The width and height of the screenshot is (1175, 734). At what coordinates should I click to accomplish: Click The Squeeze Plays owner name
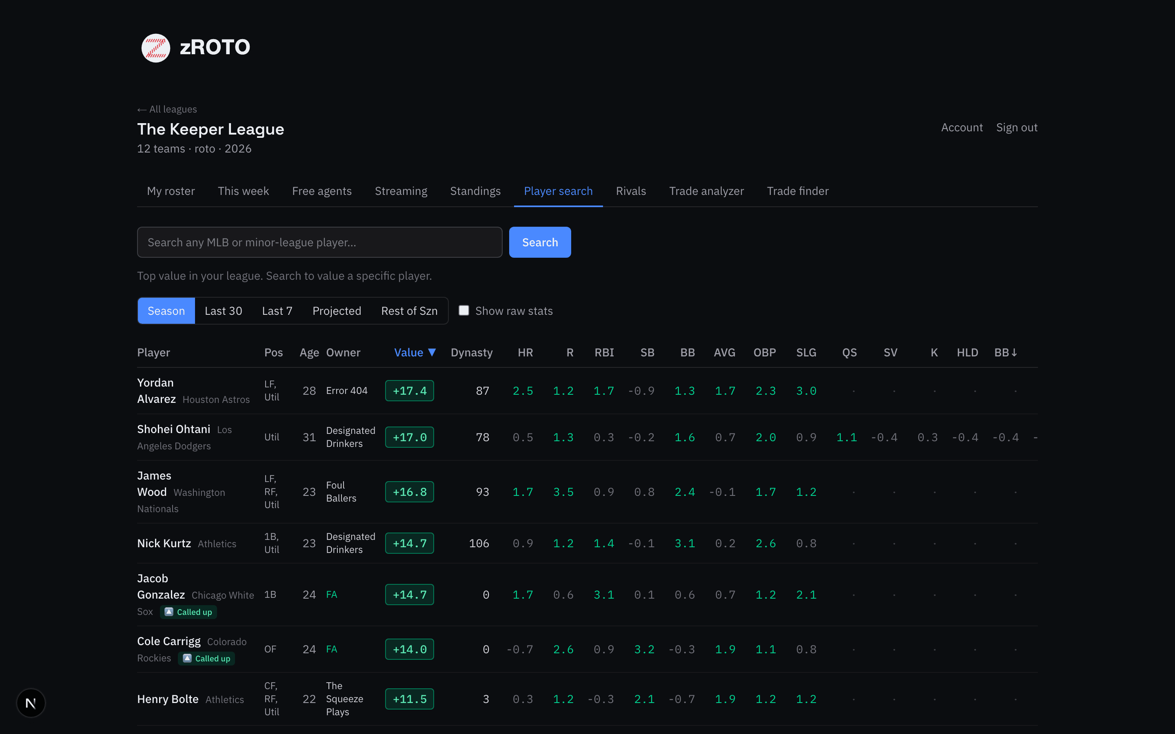[345, 699]
